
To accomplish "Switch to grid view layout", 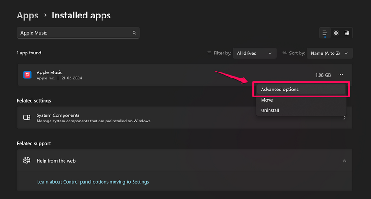I will click(336, 33).
